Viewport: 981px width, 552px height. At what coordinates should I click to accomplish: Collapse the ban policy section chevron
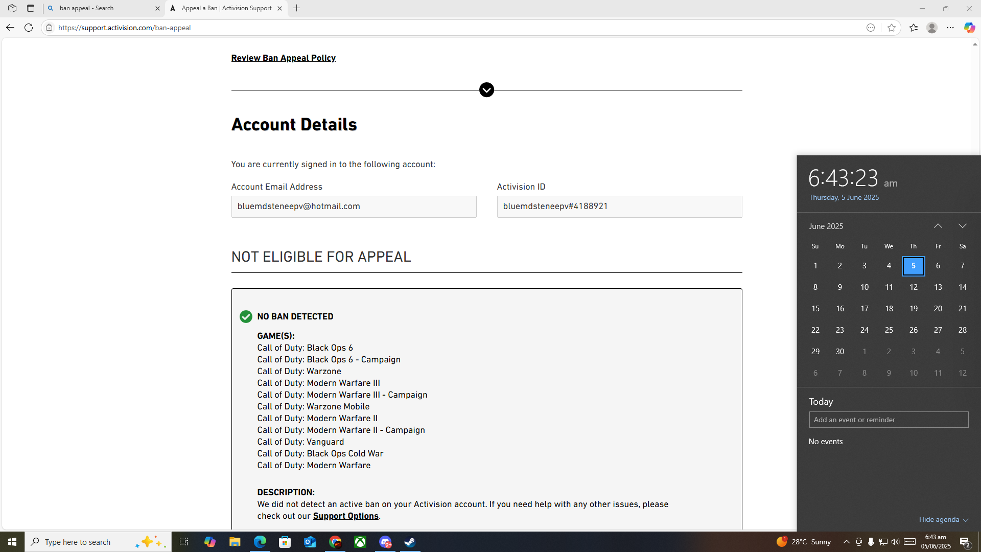(x=486, y=90)
